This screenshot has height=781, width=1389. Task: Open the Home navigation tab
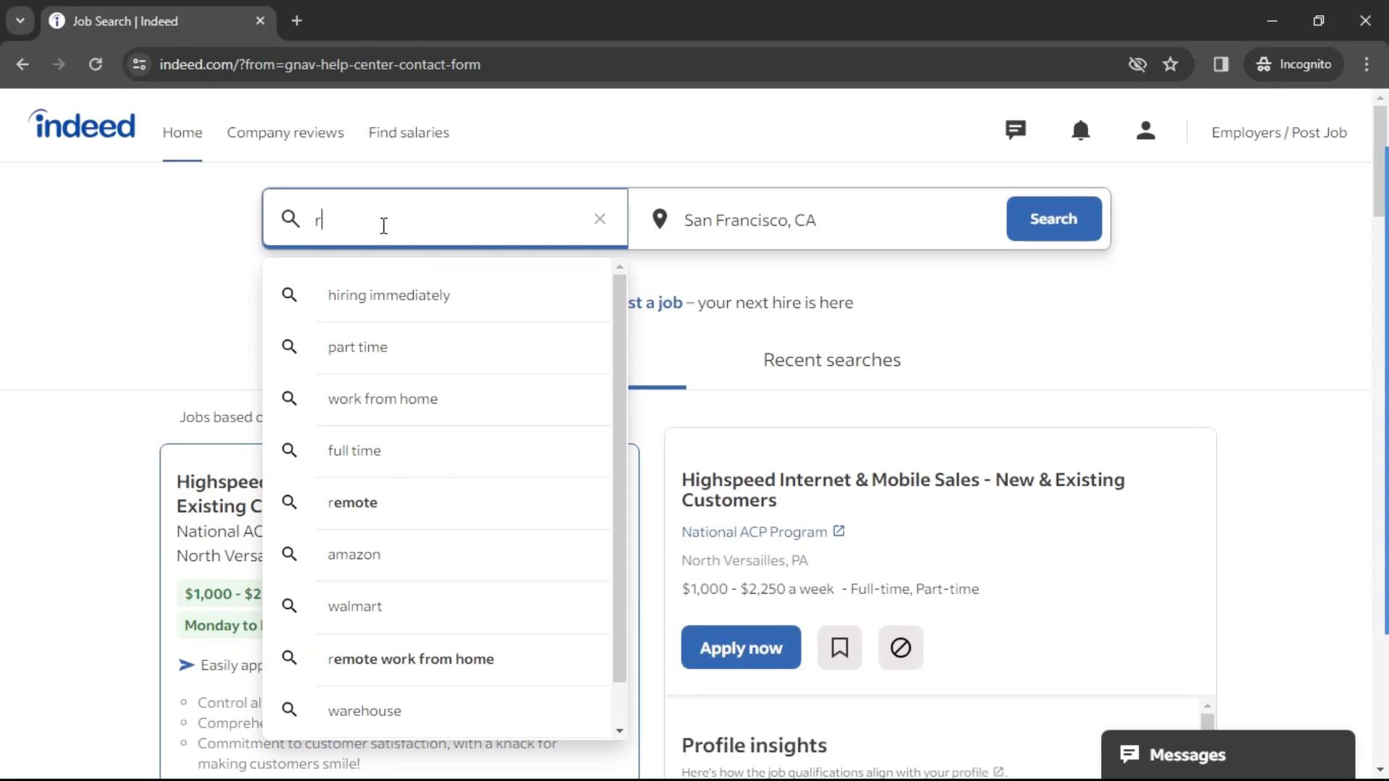pos(182,132)
